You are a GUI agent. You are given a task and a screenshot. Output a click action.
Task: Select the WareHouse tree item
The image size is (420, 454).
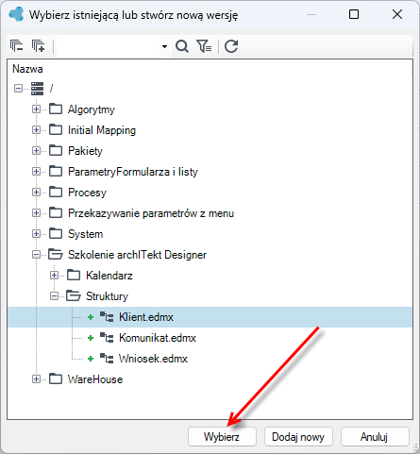click(x=95, y=379)
